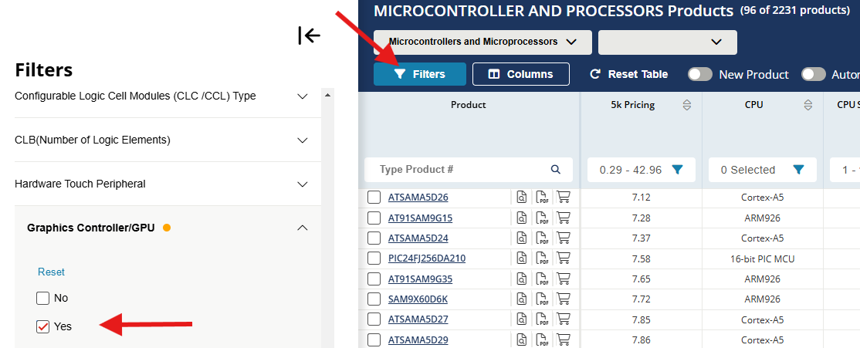
Task: Open the 0 Selected CPU dropdown
Action: [763, 170]
